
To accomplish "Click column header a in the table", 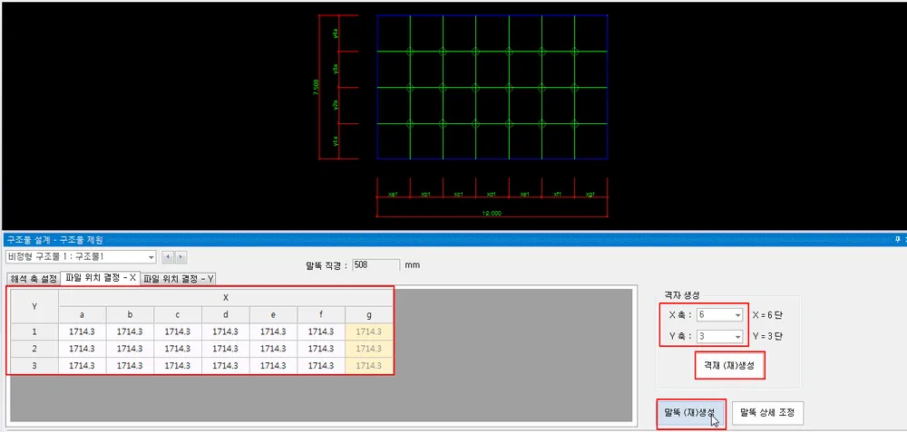I will pyautogui.click(x=82, y=315).
